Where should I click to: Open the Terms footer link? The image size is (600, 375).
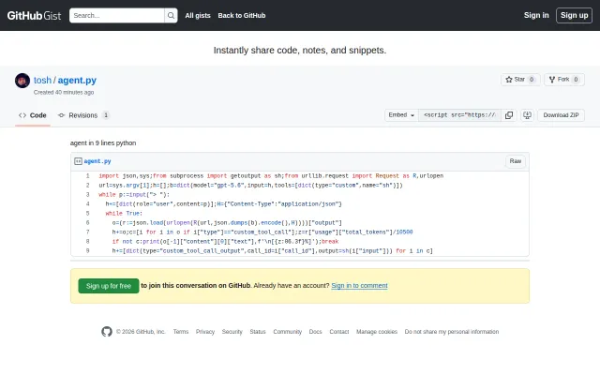click(181, 332)
